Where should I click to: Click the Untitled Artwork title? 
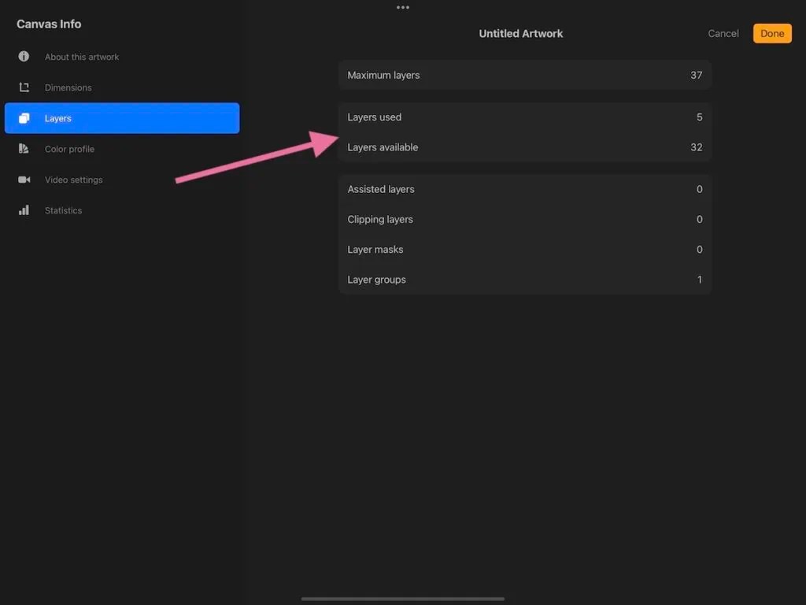coord(520,33)
